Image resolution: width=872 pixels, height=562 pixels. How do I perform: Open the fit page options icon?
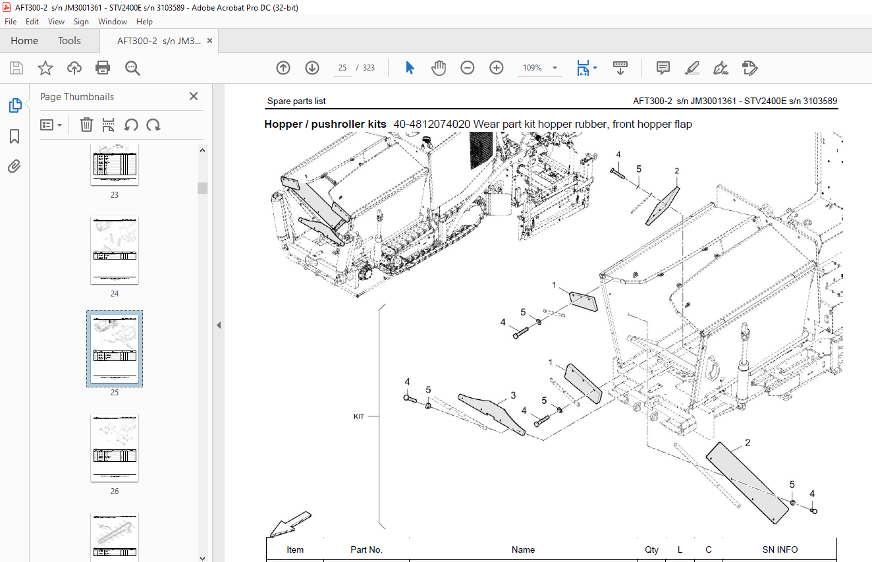[x=582, y=68]
